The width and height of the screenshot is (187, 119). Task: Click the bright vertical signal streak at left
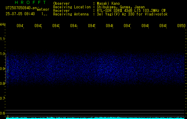[x=8, y=69]
